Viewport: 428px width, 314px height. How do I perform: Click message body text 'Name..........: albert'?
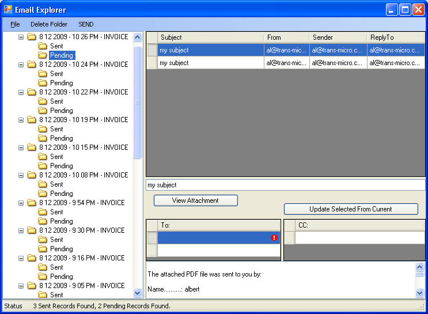tap(173, 289)
